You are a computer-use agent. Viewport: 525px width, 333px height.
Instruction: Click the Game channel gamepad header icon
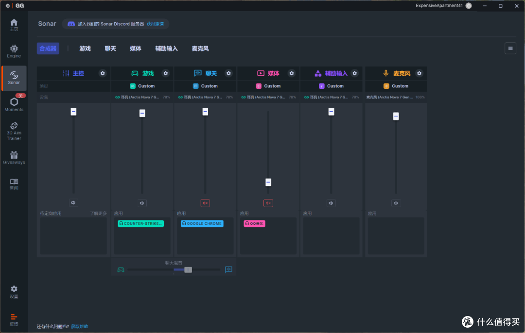(x=135, y=73)
